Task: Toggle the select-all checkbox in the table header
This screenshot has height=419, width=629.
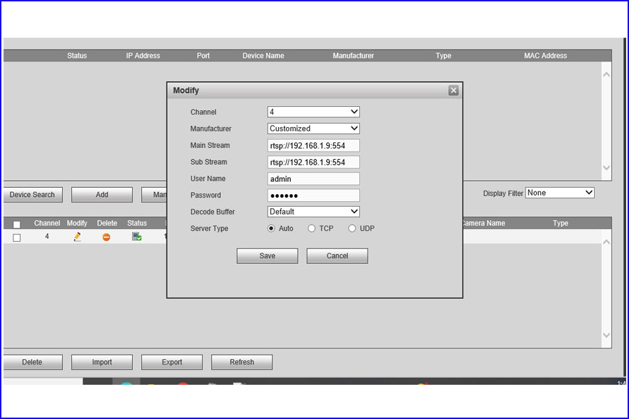Action: pos(17,224)
